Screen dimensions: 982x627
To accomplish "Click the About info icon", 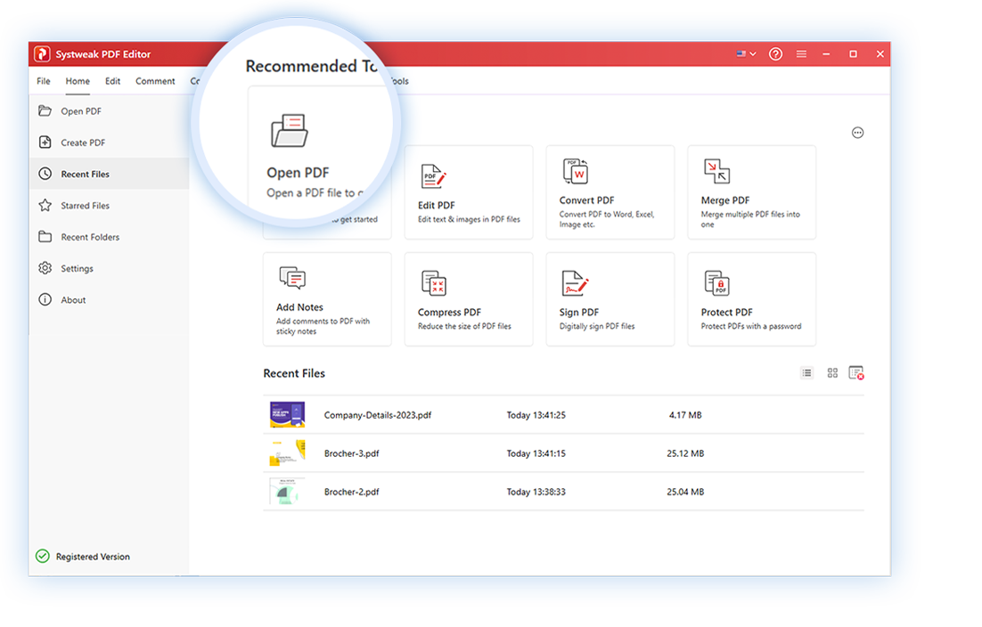I will pos(45,299).
